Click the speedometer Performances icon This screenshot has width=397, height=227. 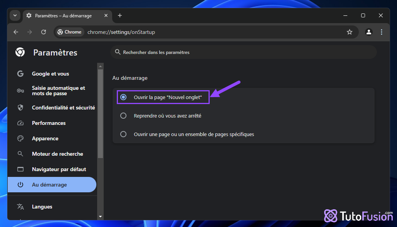click(20, 123)
